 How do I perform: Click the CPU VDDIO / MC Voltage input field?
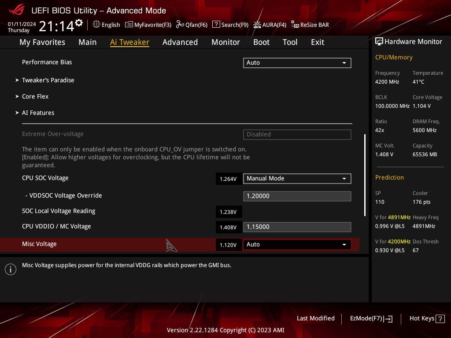[x=297, y=227]
